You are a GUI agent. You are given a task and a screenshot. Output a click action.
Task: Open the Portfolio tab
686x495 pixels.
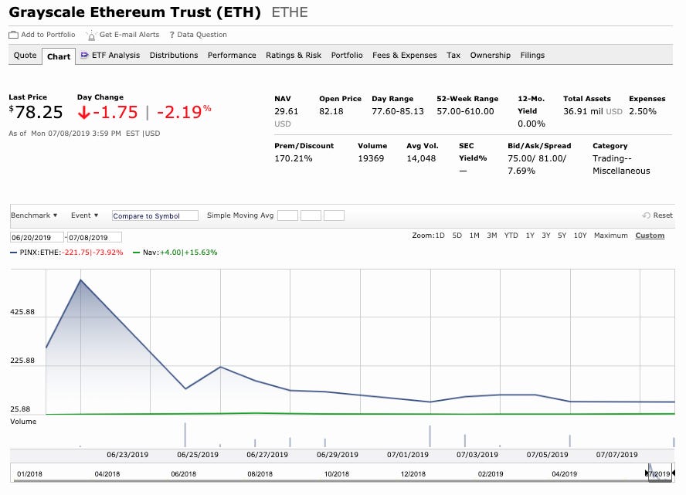(x=347, y=55)
